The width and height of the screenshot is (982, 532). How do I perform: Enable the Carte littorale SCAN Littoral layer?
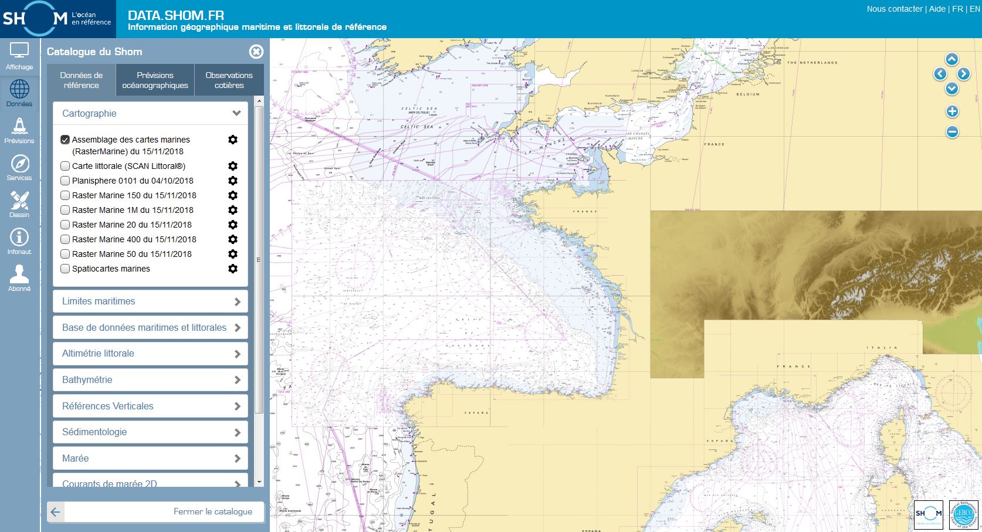click(65, 166)
